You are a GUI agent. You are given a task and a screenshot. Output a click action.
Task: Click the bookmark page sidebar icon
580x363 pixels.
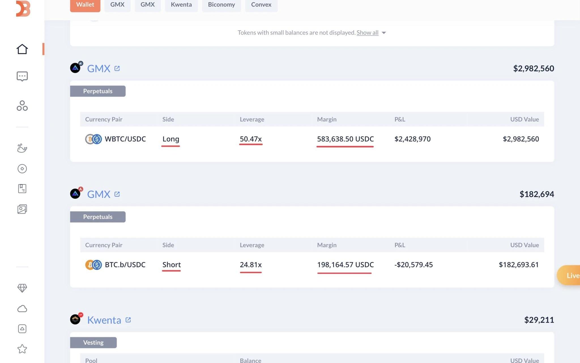pos(22,189)
